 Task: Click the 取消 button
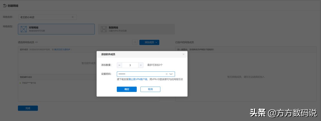tap(150, 89)
